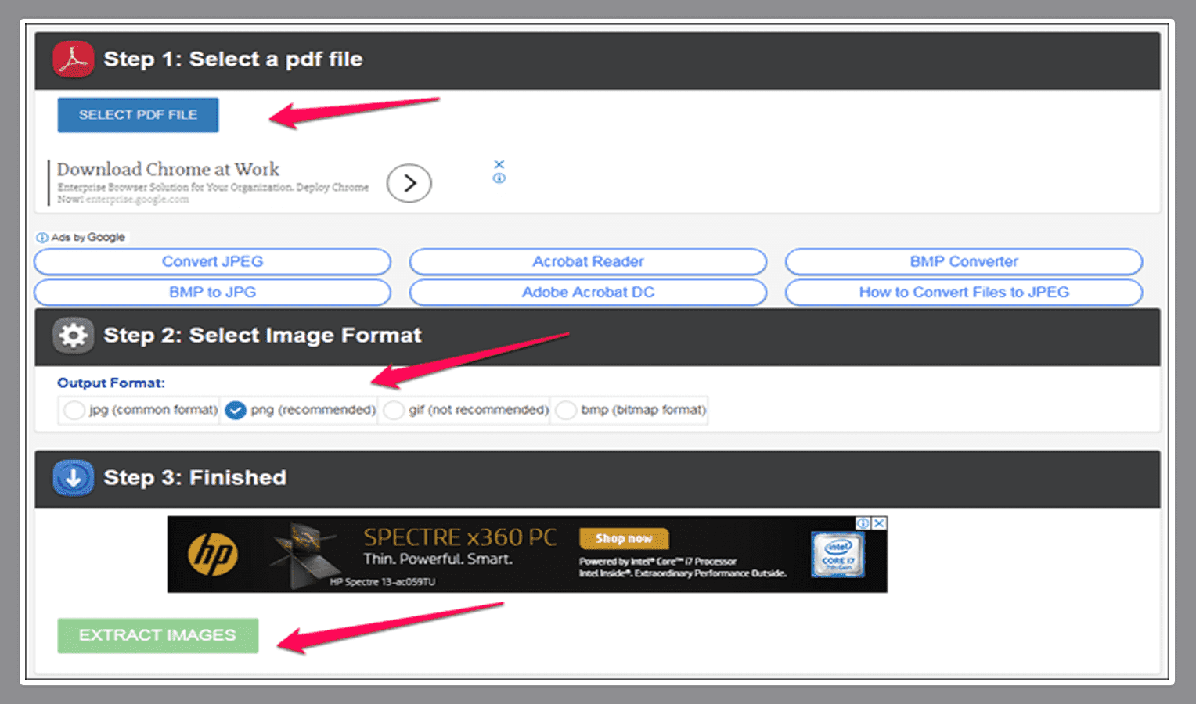This screenshot has width=1196, height=704.
Task: Close the Chrome ad with X icon
Action: 499,164
